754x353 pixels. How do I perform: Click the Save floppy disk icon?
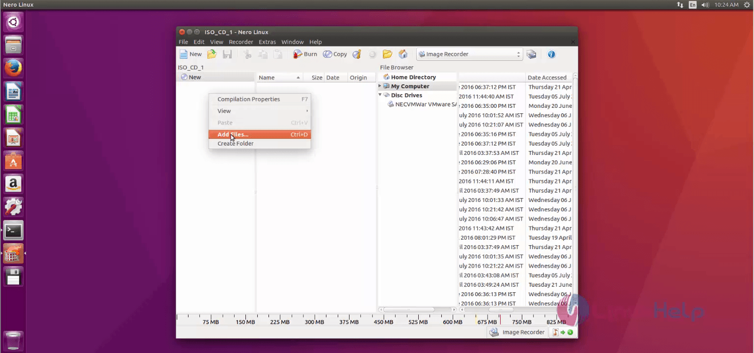[227, 54]
